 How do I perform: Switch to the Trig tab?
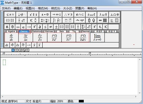(x=74, y=31)
